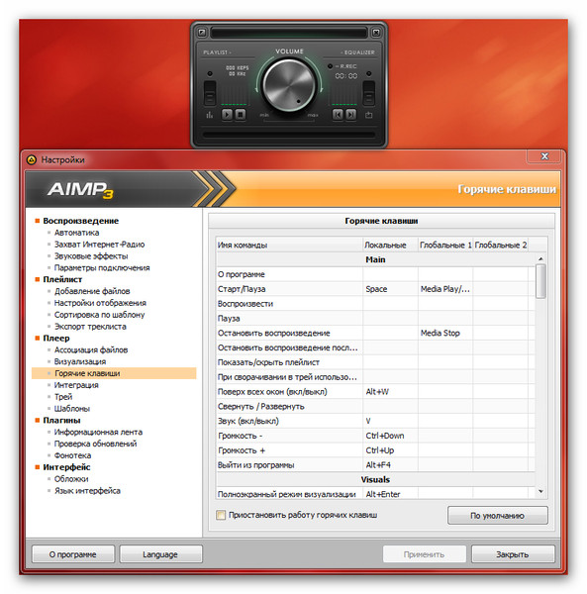587x594 pixels.
Task: Click the hotkey list scroll-up arrow
Action: click(540, 258)
